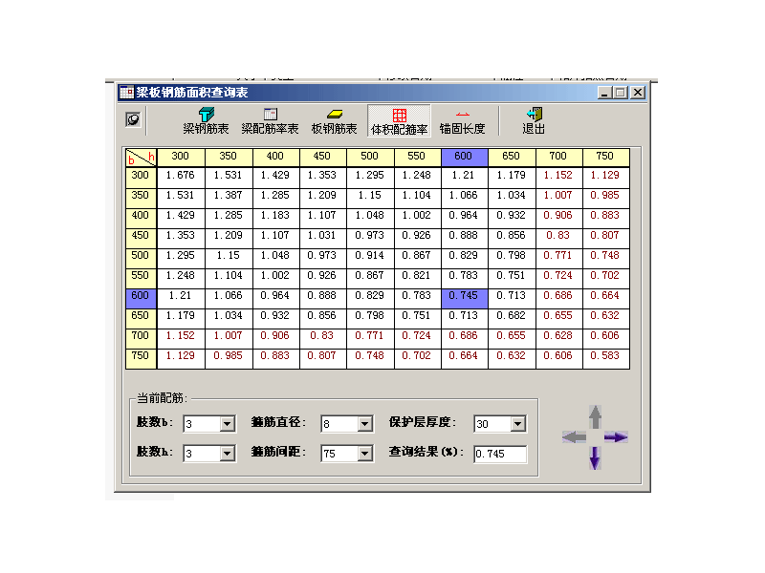Select column header 600
This screenshot has width=765, height=573.
pyautogui.click(x=464, y=157)
